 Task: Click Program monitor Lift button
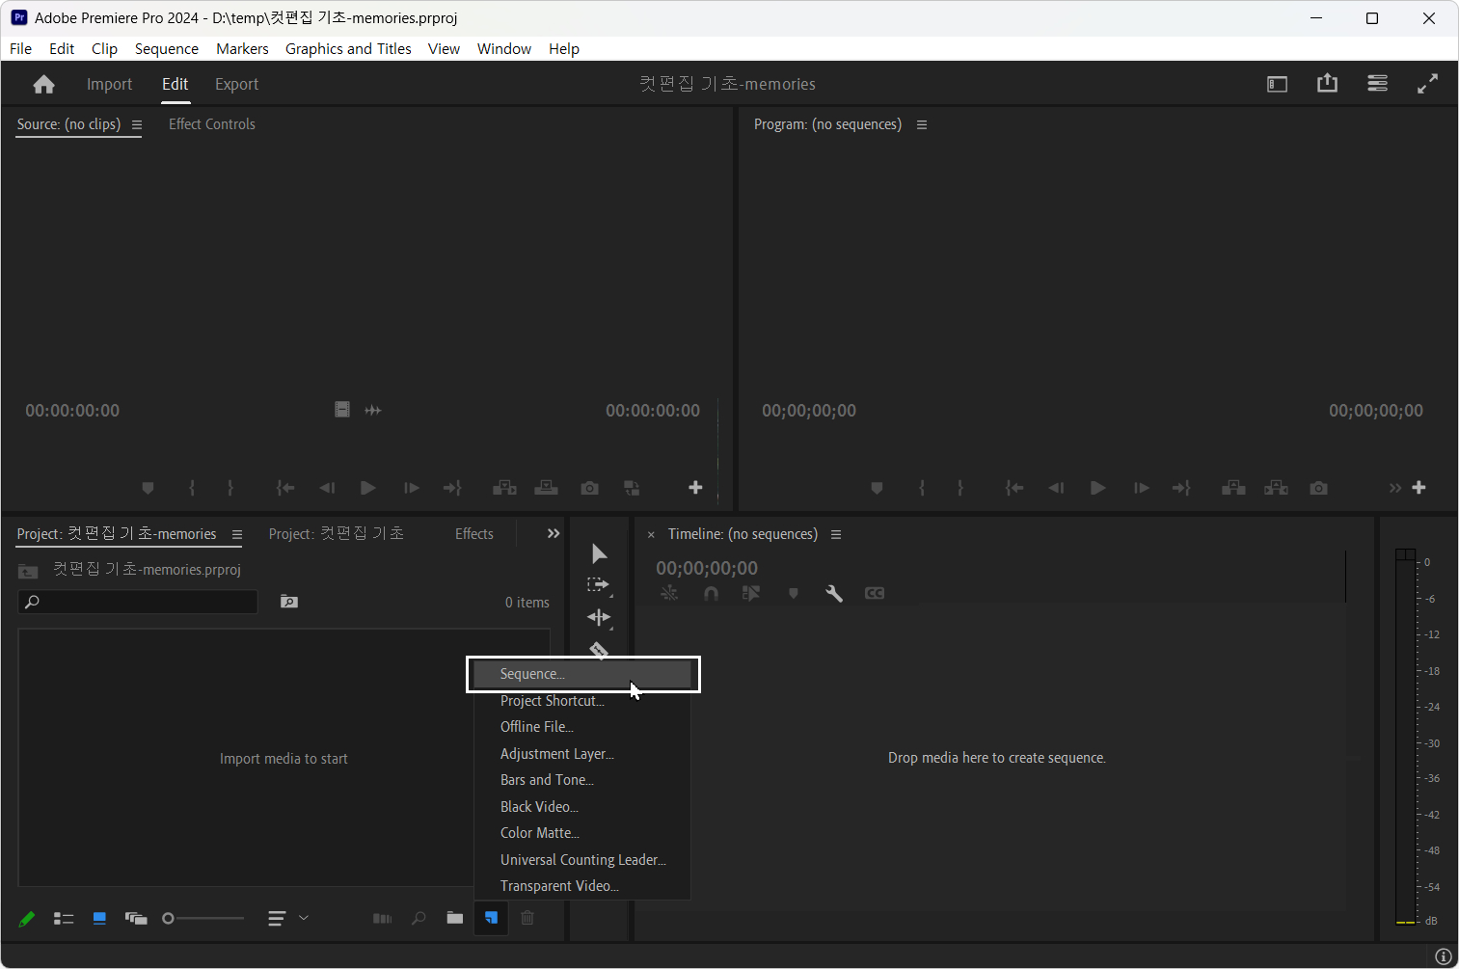(1233, 488)
